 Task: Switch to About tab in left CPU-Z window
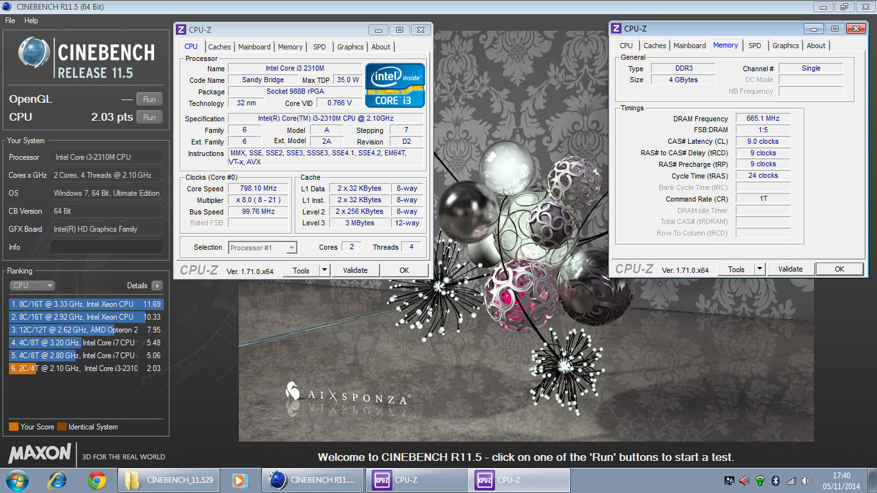tap(381, 47)
